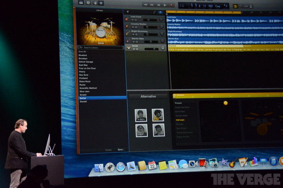This screenshot has width=283, height=188.
Task: Toggle the count-in 1234 button
Action: point(246,6)
